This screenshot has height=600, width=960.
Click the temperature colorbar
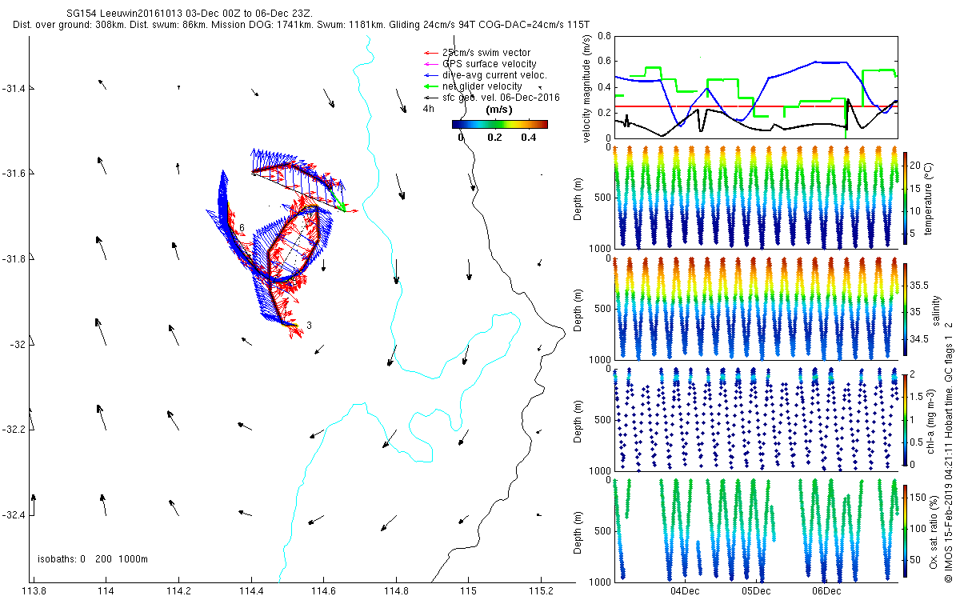click(906, 198)
